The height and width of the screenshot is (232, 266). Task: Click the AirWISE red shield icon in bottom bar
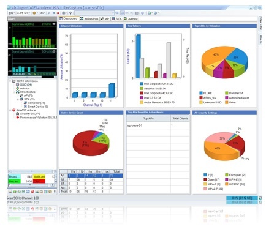coord(32,192)
